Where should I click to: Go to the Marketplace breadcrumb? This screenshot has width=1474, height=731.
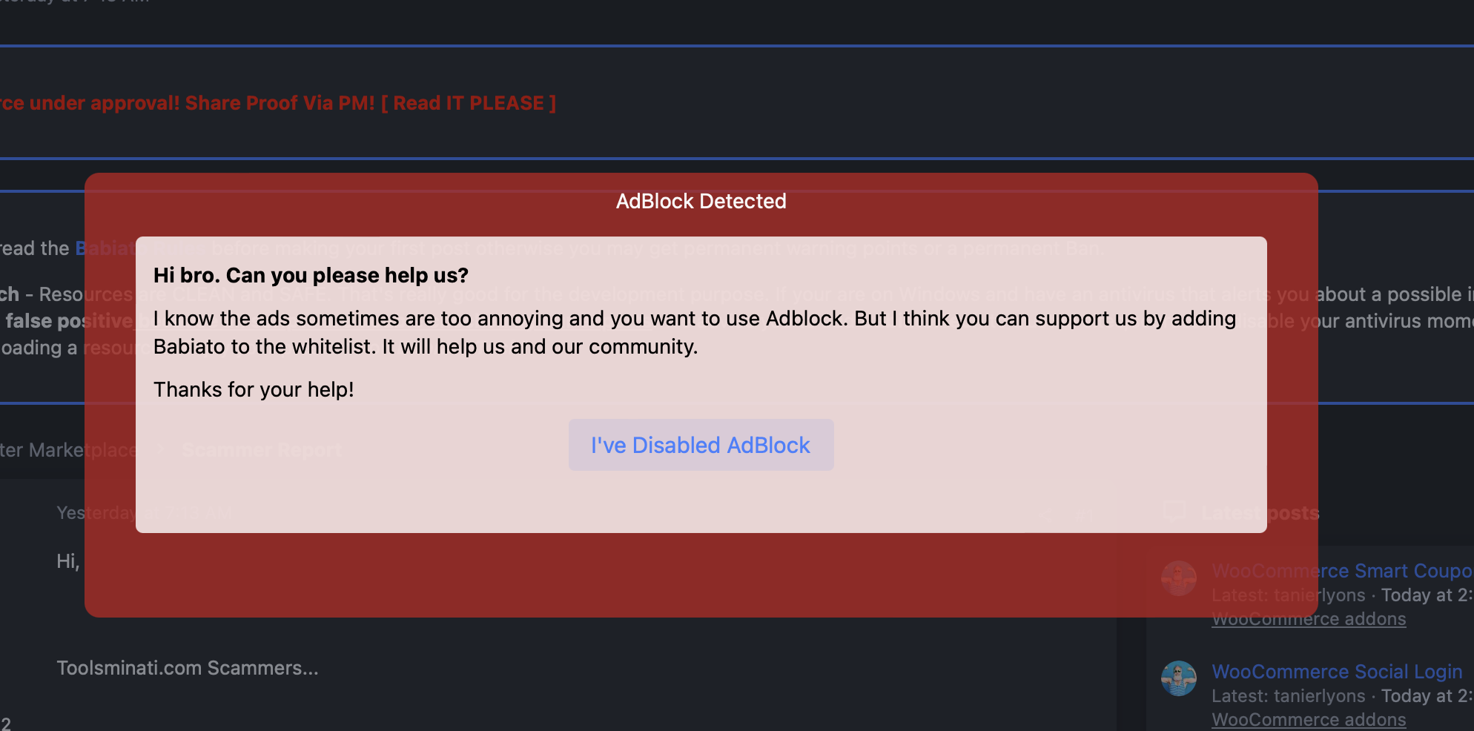click(68, 450)
